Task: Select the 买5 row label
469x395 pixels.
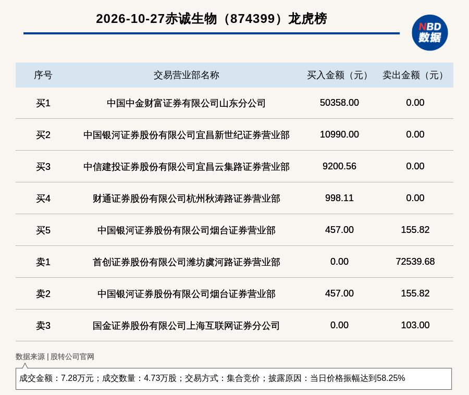Action: pyautogui.click(x=43, y=230)
